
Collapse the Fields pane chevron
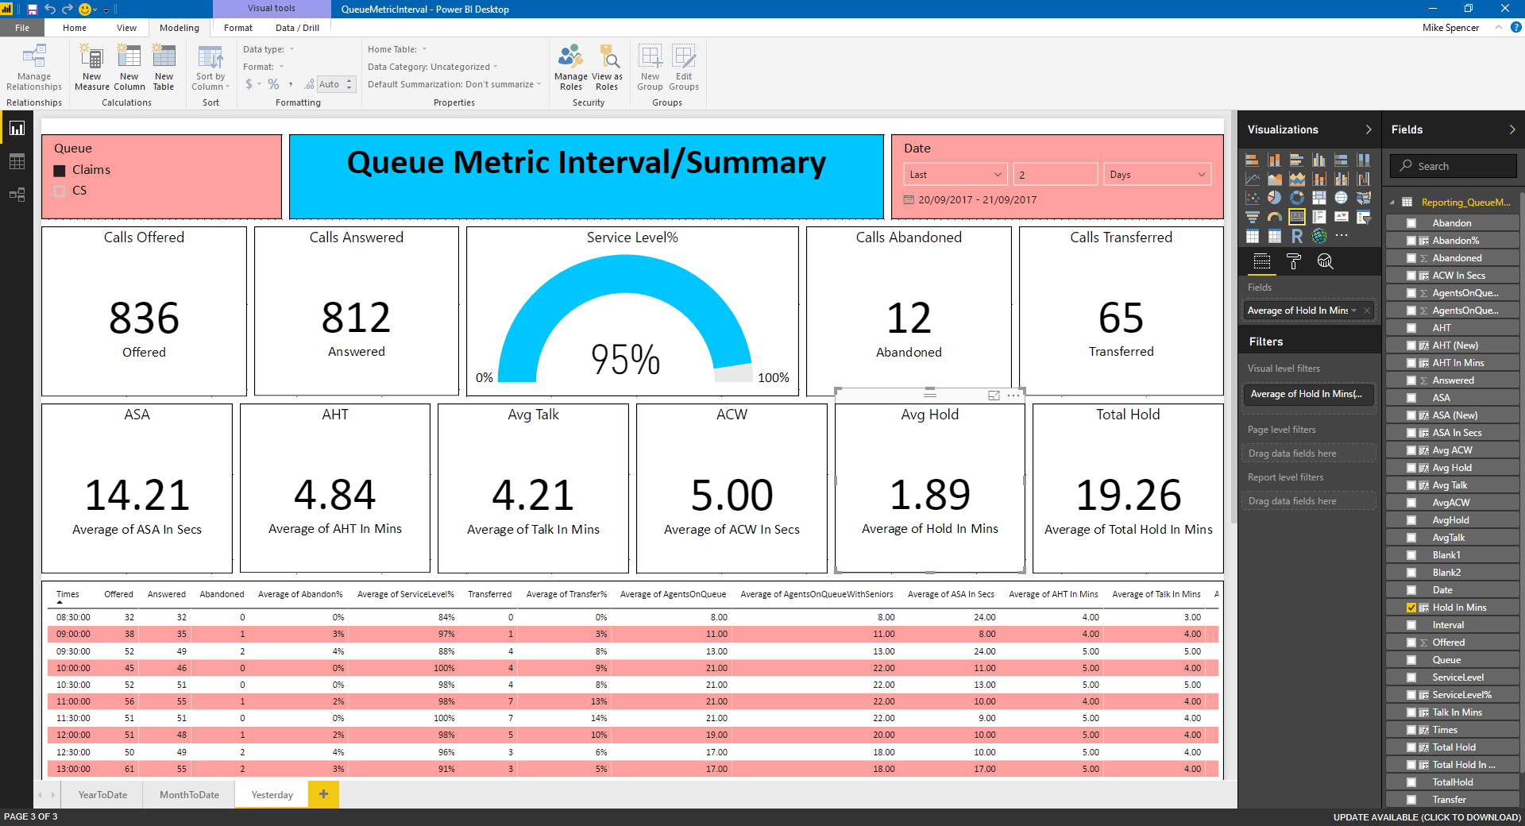tap(1511, 129)
